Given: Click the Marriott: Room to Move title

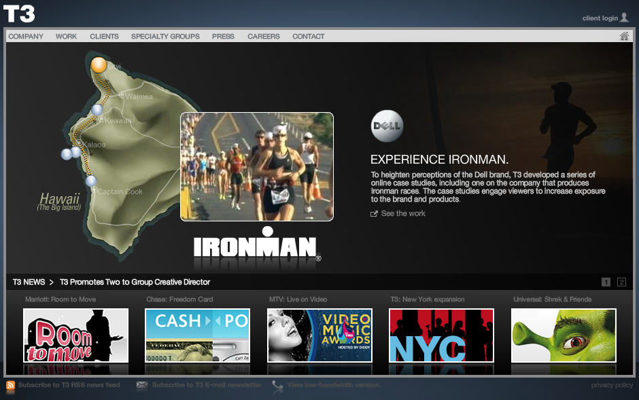Looking at the screenshot, I should 61,299.
